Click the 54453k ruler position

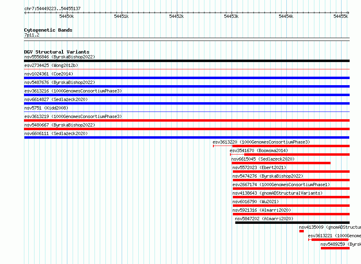pyautogui.click(x=231, y=16)
